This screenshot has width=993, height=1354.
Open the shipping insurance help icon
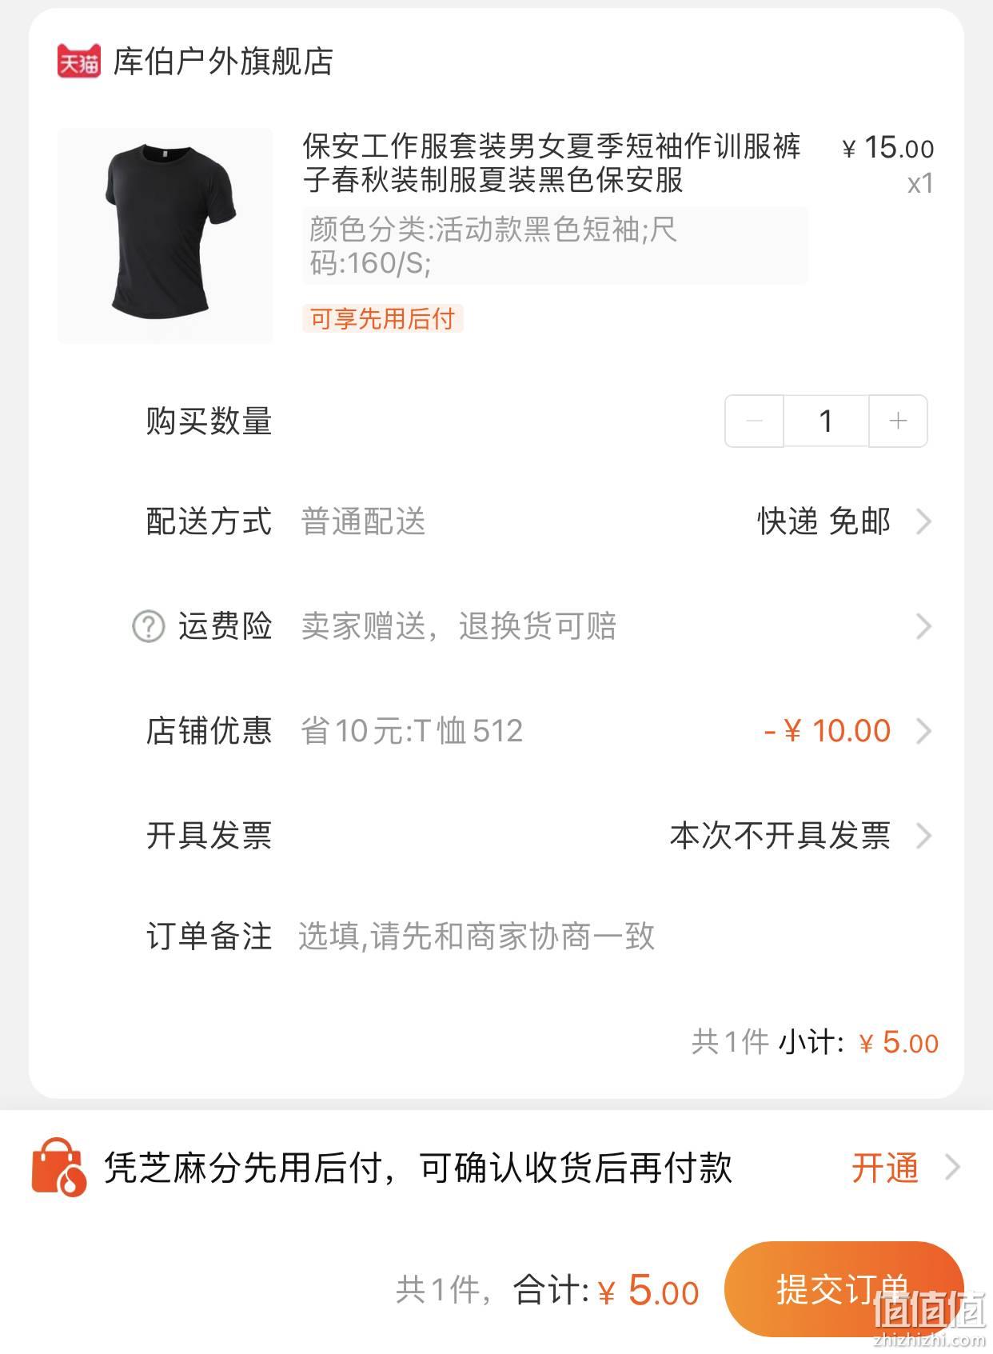pos(148,626)
